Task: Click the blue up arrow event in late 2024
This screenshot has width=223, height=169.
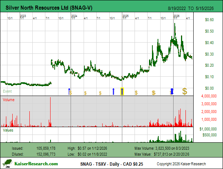Action: click(113, 92)
